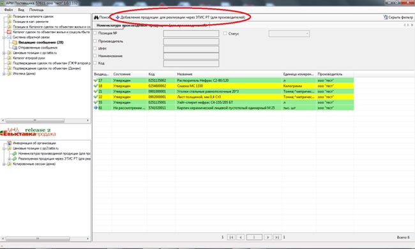Go to next page with pager arrow
Viewport: 415px width, 249px height.
point(268,237)
